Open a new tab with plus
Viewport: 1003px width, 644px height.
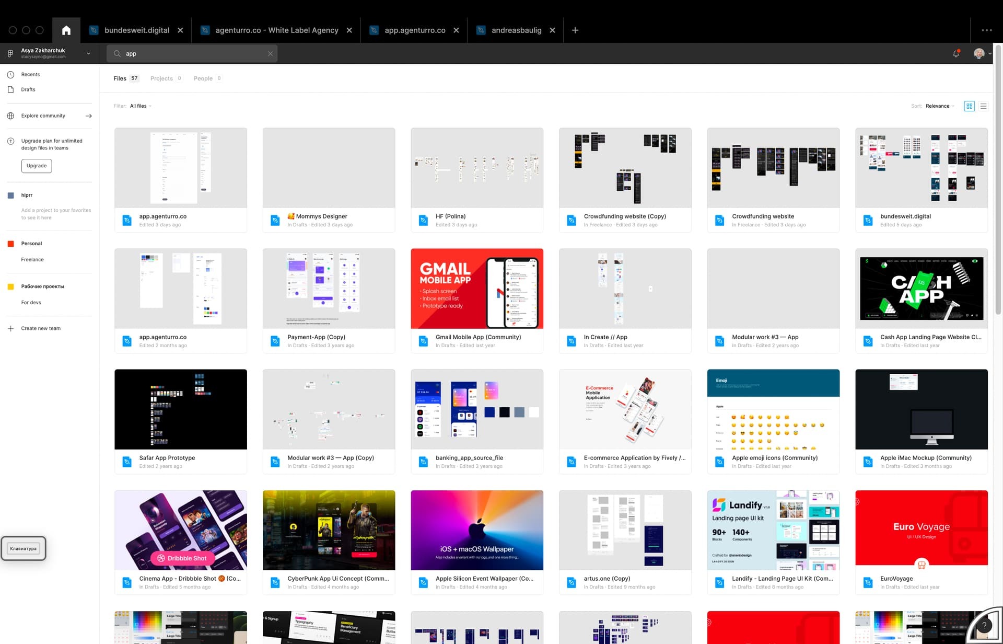(x=575, y=30)
